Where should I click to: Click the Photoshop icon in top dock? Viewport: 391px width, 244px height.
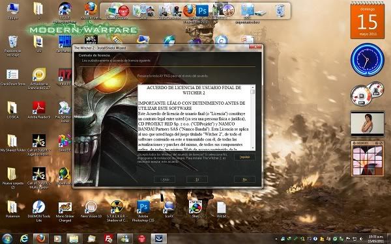pyautogui.click(x=202, y=11)
